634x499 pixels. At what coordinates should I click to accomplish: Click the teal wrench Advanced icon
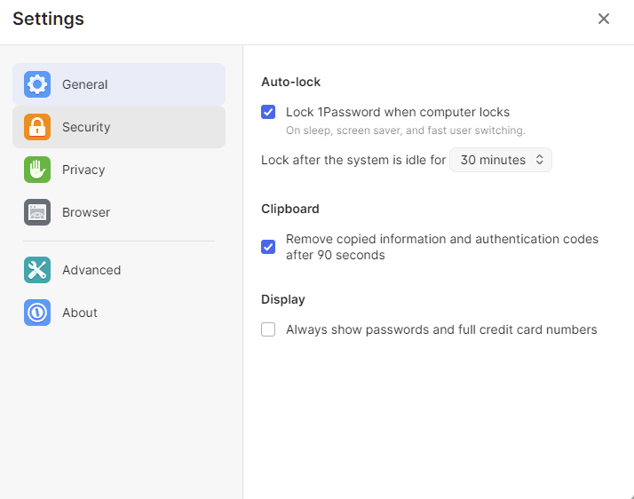(37, 270)
